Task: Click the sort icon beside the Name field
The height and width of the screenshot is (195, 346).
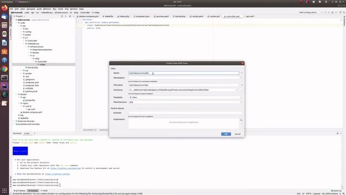Action: (x=242, y=73)
